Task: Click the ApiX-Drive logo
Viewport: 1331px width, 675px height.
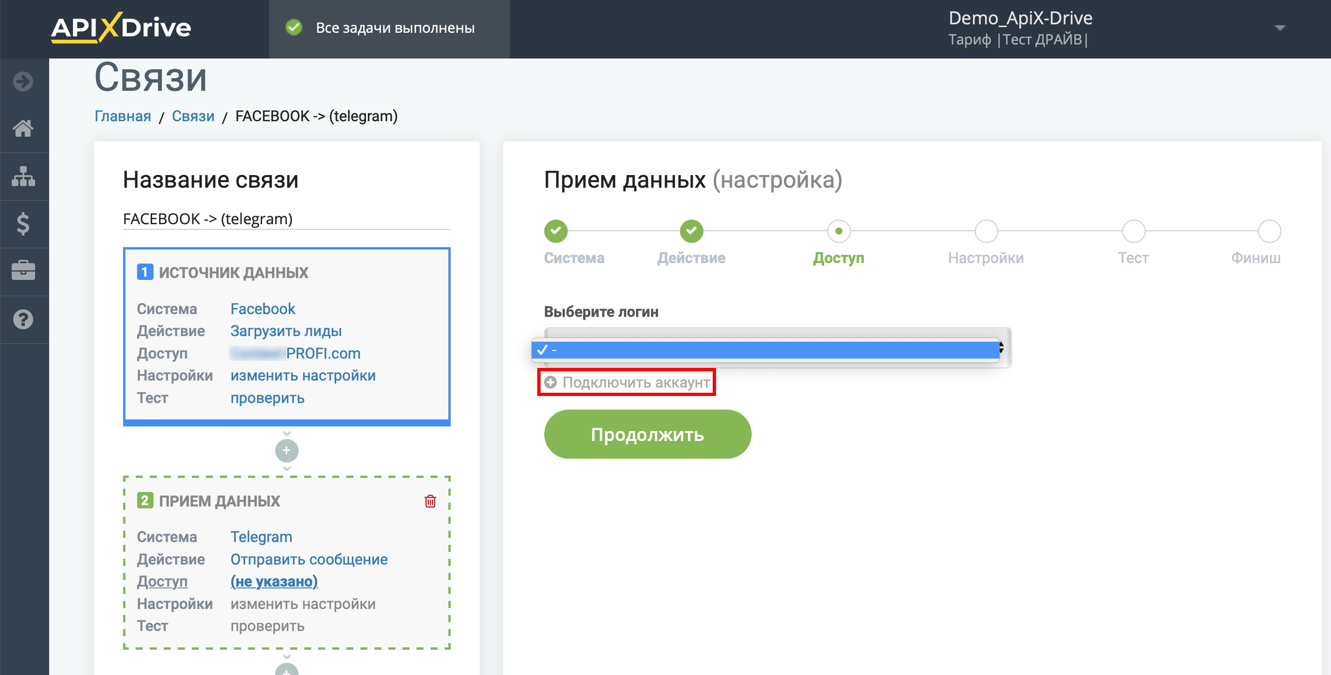Action: tap(121, 28)
